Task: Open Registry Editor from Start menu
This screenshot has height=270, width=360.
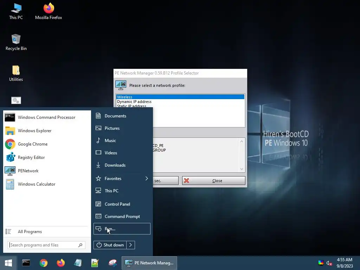Action: tap(47, 157)
